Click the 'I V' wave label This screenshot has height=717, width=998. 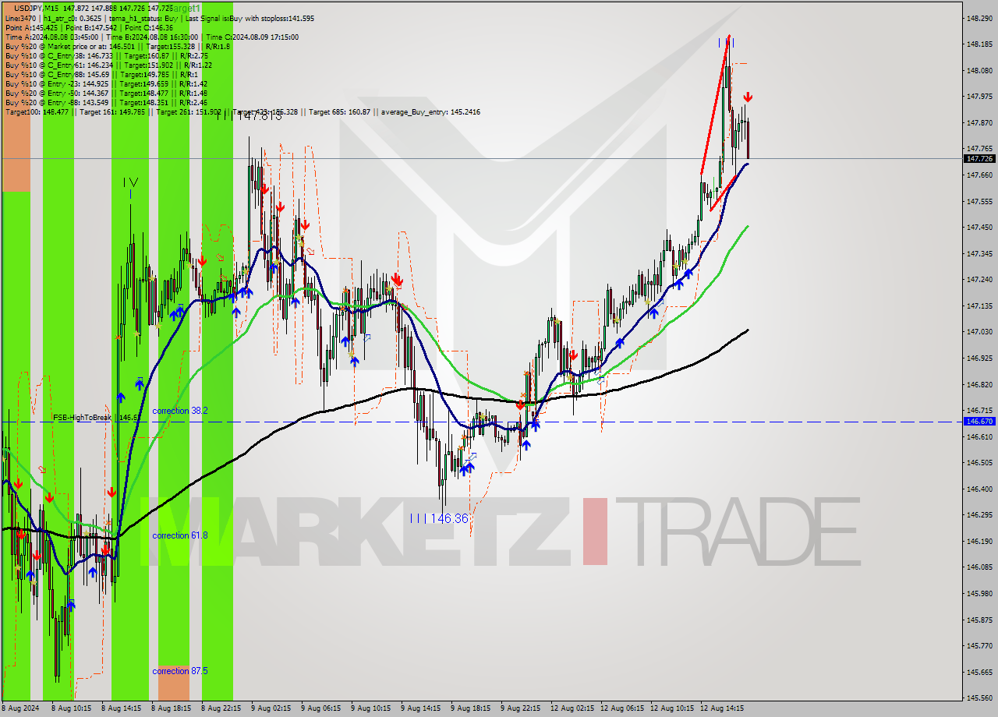pyautogui.click(x=130, y=182)
